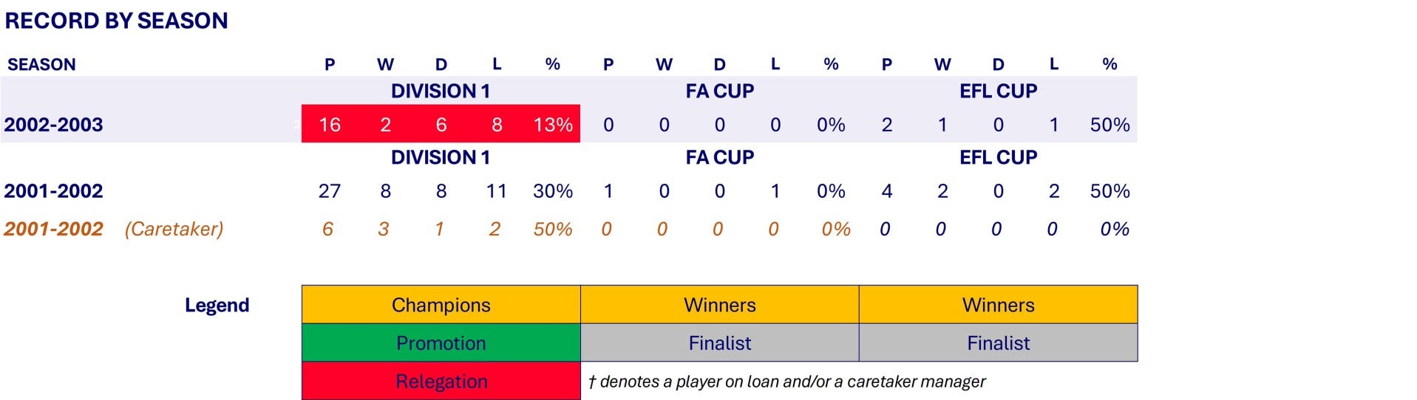The height and width of the screenshot is (400, 1417).
Task: Select the green Promotion legend cell
Action: point(441,343)
